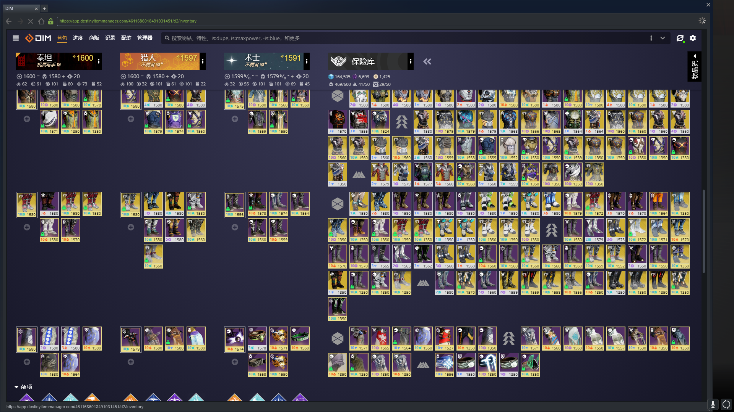Open search actions three-dot menu
The height and width of the screenshot is (412, 734).
click(x=651, y=38)
